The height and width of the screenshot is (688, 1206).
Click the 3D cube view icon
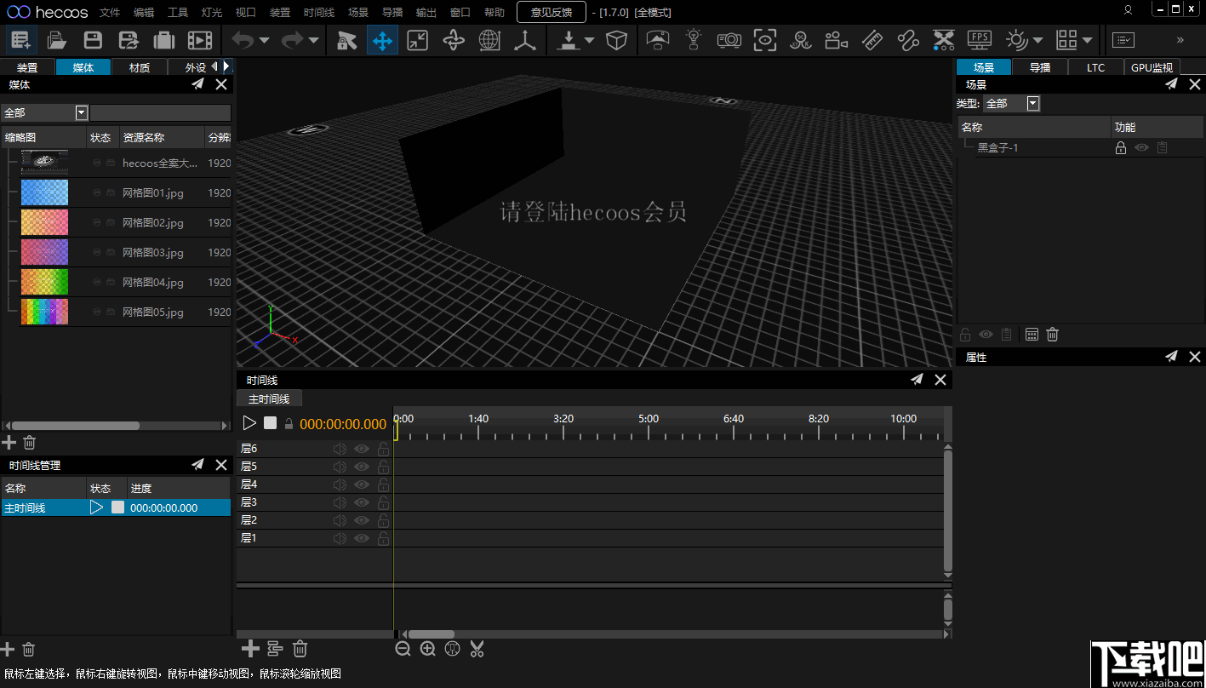[x=616, y=40]
